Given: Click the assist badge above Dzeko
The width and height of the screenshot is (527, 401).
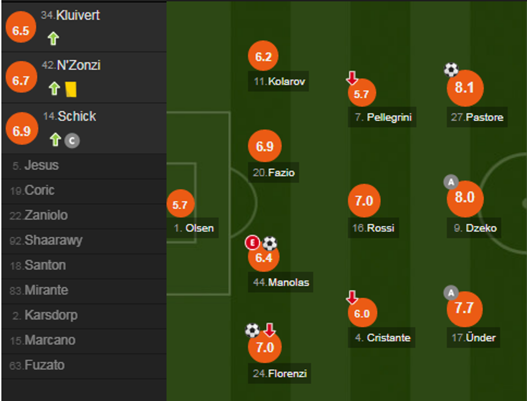Looking at the screenshot, I should [450, 182].
